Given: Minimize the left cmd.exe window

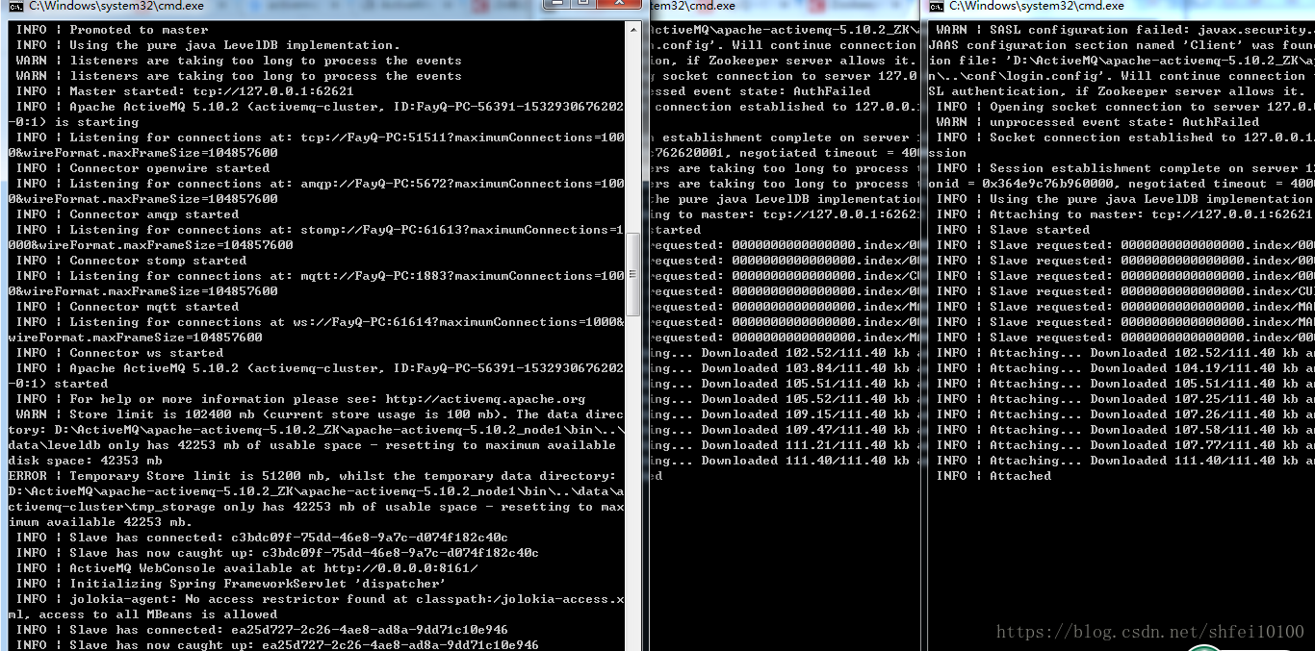Looking at the screenshot, I should 556,5.
